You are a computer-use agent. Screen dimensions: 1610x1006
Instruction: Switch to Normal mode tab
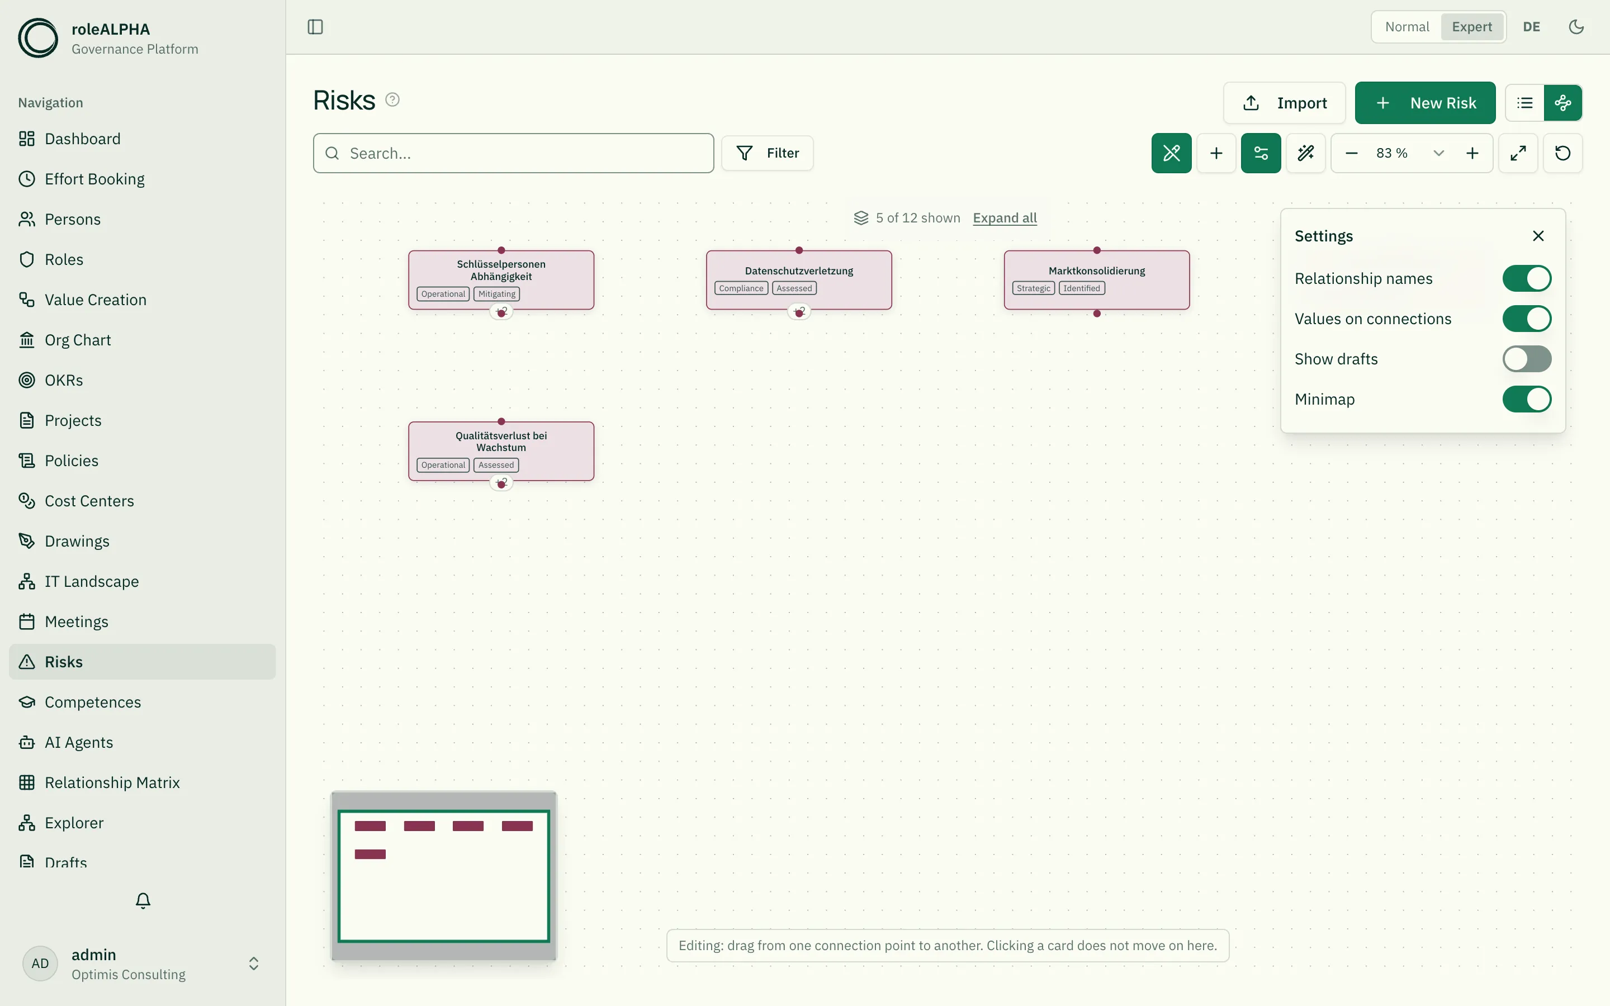(1407, 27)
